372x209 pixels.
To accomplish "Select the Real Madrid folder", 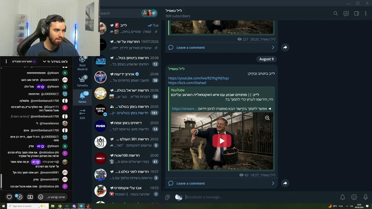I will 82,63.
